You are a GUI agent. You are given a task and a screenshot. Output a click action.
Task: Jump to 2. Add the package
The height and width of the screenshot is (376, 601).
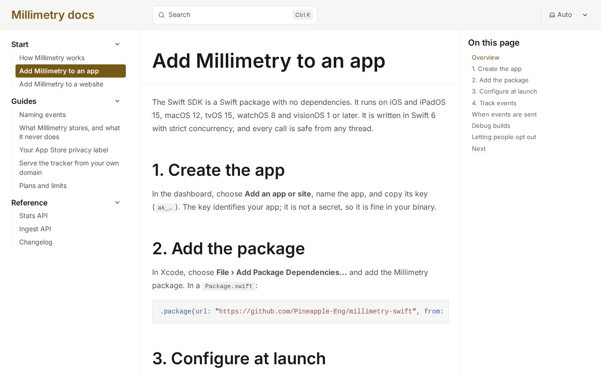(x=500, y=80)
